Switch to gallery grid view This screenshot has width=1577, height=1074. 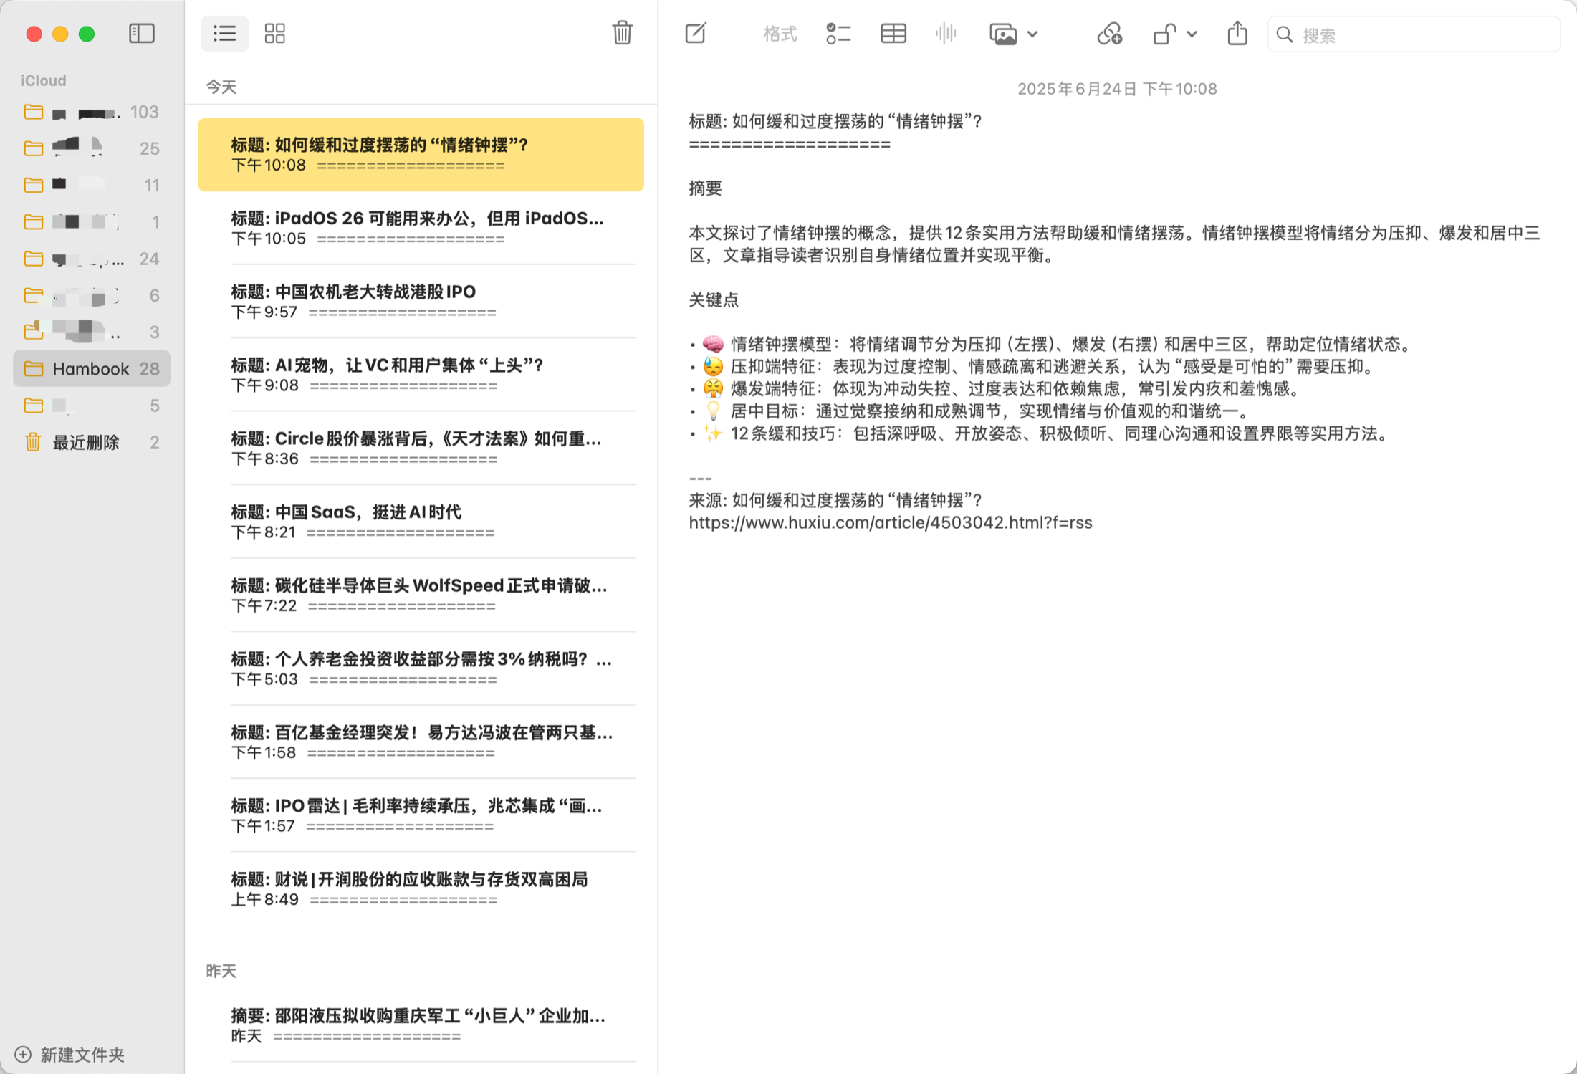[274, 34]
